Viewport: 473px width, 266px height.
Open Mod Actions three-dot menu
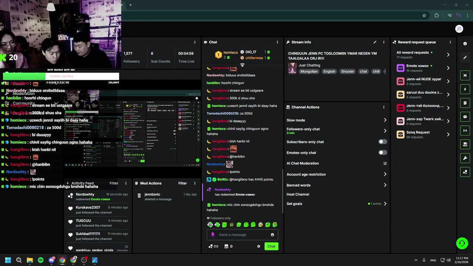195,183
